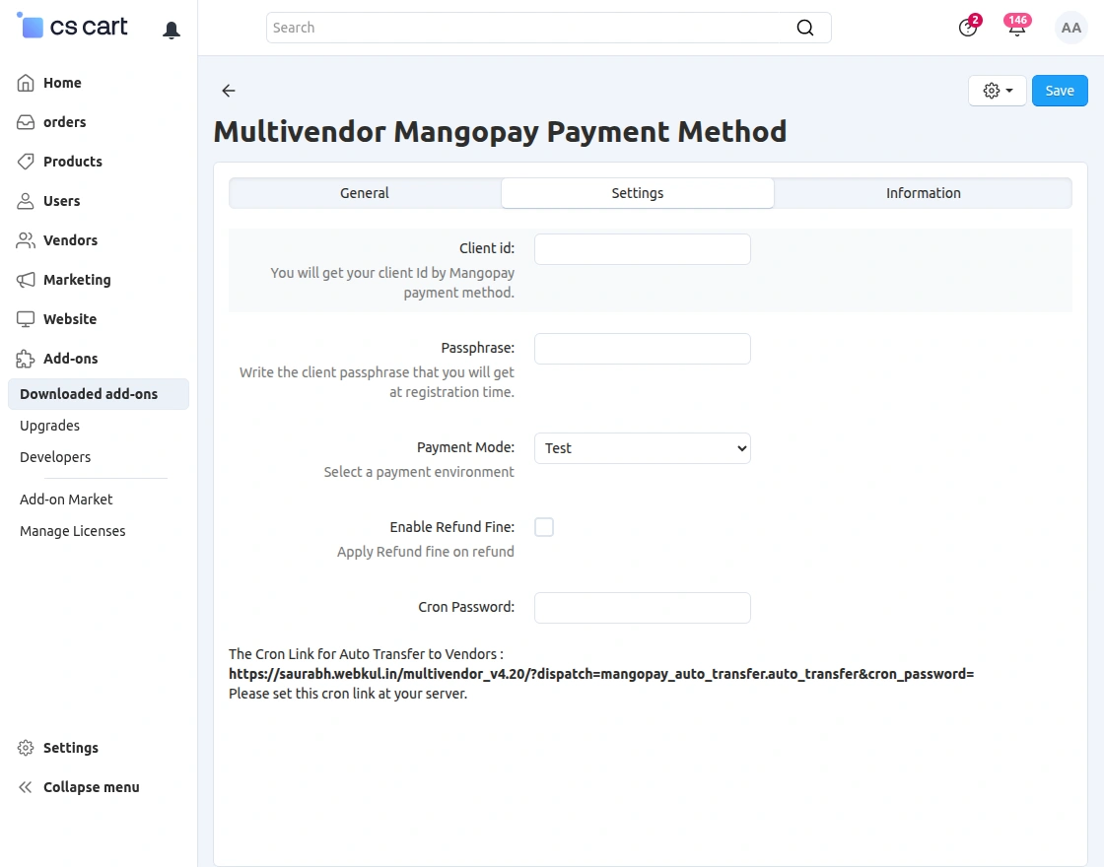The height and width of the screenshot is (867, 1104).
Task: Go to Upgrades in sidebar
Action: pyautogui.click(x=49, y=426)
